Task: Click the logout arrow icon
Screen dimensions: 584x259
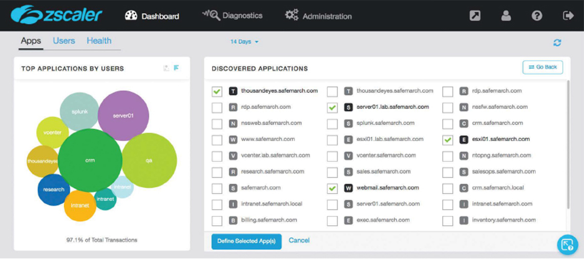Action: pos(568,16)
